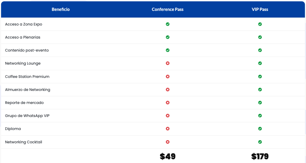Select the VIP Pass column header
The image size is (306, 163).
click(260, 9)
